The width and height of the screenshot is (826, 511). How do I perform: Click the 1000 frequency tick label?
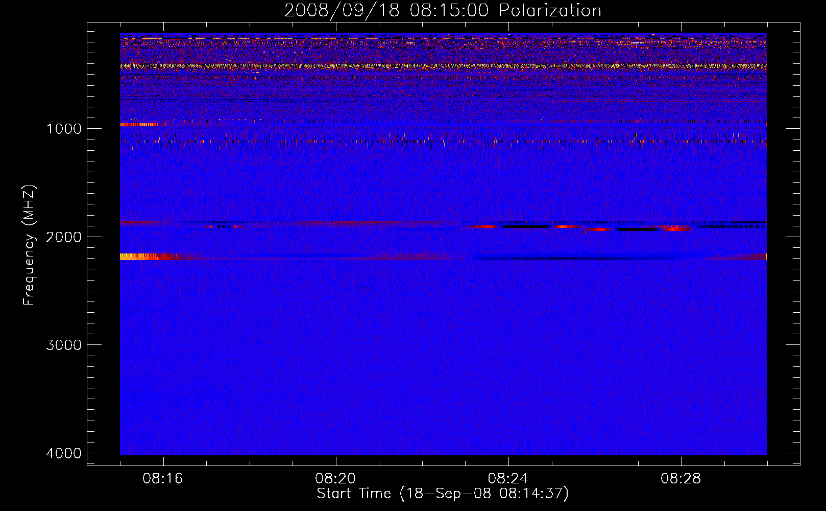(64, 129)
